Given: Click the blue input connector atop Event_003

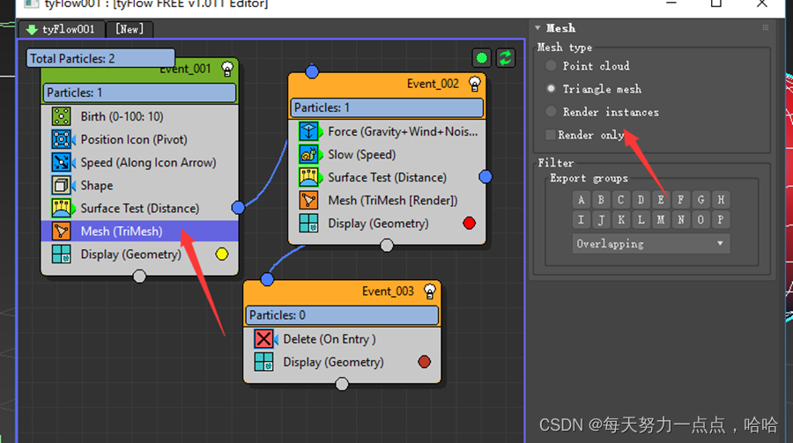Looking at the screenshot, I should click(x=267, y=279).
